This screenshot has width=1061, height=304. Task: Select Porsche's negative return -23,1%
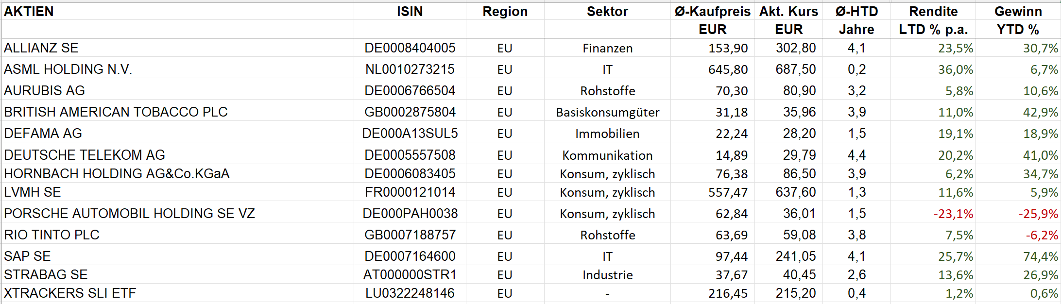pos(953,214)
